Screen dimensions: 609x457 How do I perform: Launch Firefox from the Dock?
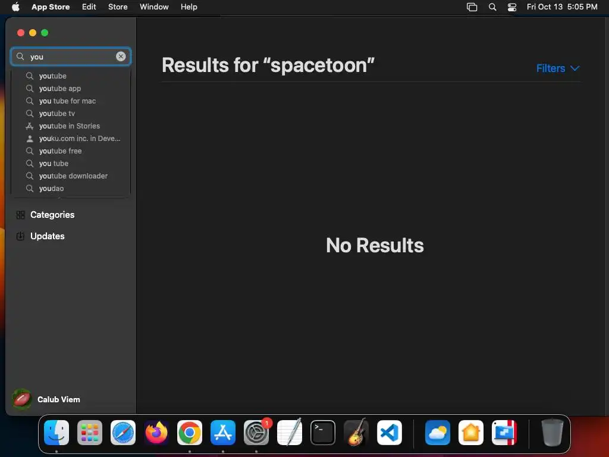pyautogui.click(x=156, y=433)
